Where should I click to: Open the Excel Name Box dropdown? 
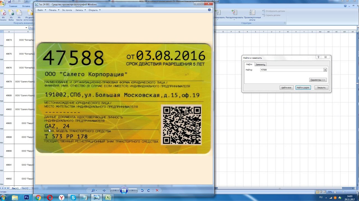[x=26, y=27]
